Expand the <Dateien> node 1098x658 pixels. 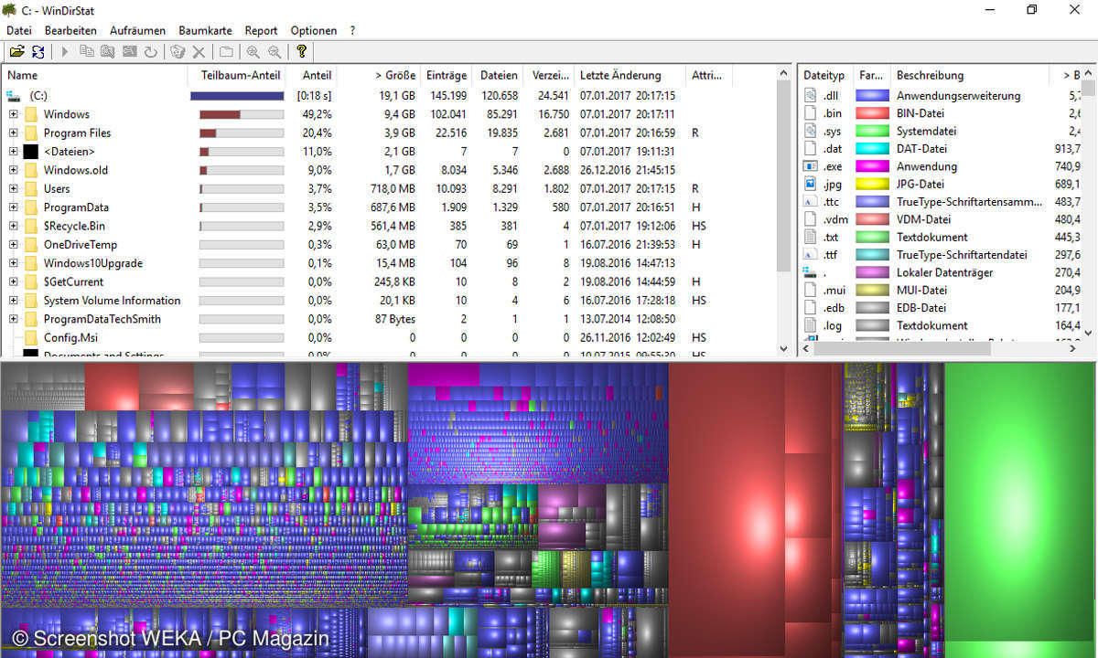[13, 152]
